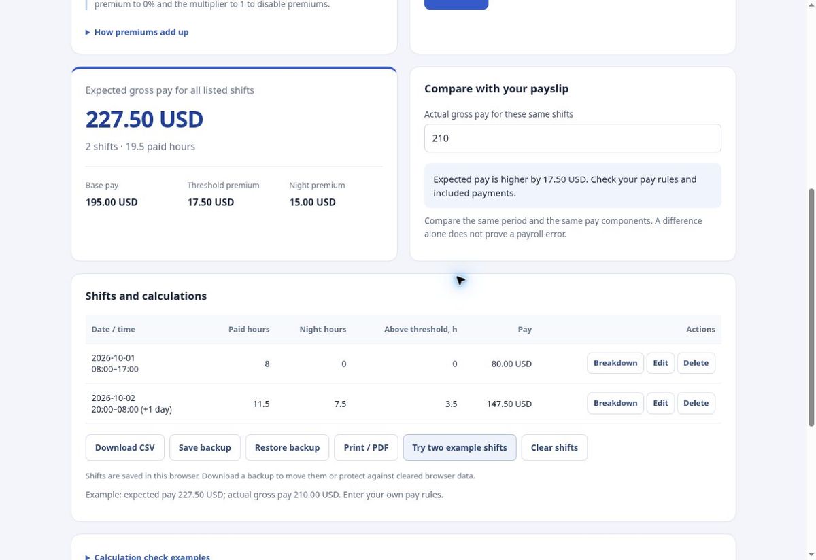Open Print / PDF
Image resolution: width=816 pixels, height=560 pixels.
click(366, 447)
